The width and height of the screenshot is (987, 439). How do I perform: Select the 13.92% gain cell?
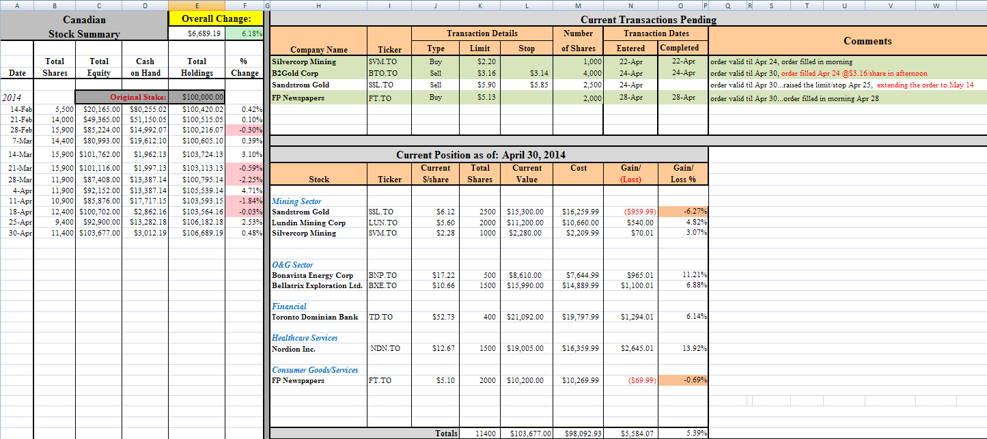pyautogui.click(x=683, y=348)
